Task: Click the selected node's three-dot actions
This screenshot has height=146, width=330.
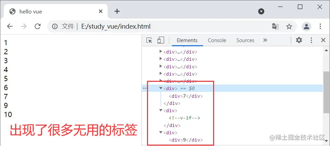Action: 145,88
